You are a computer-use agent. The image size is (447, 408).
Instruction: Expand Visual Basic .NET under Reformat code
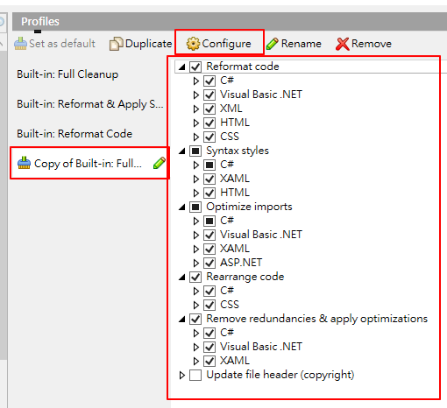click(x=196, y=95)
